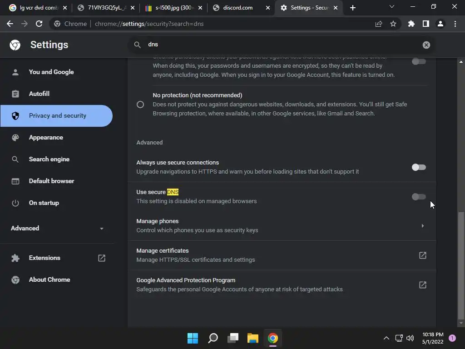Toggle Use secure DNS switch
Screen dimensions: 465x349
click(x=419, y=196)
